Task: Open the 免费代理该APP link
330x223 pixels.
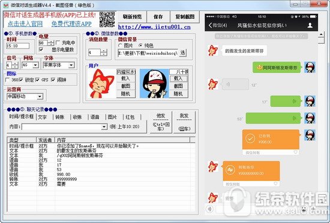Action: coord(71,24)
